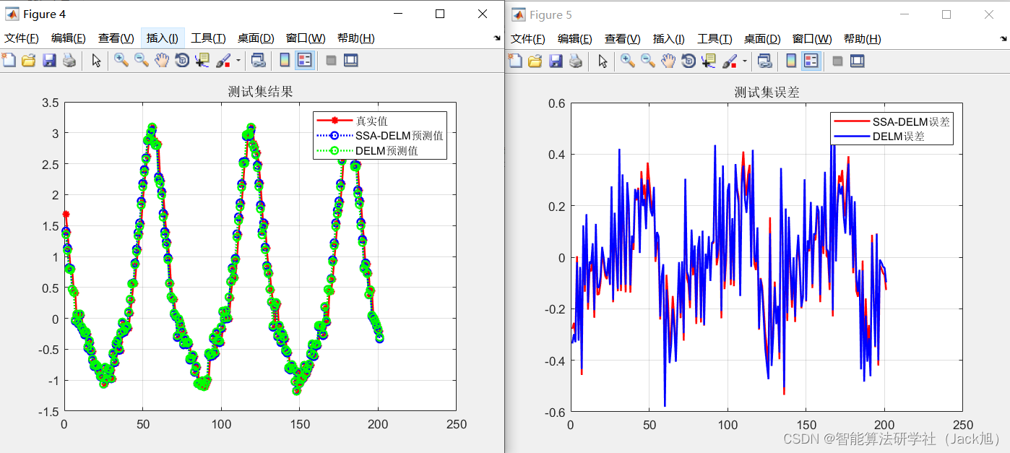Toggle Insert Colorbar in Figure 5 toolbar

click(791, 61)
